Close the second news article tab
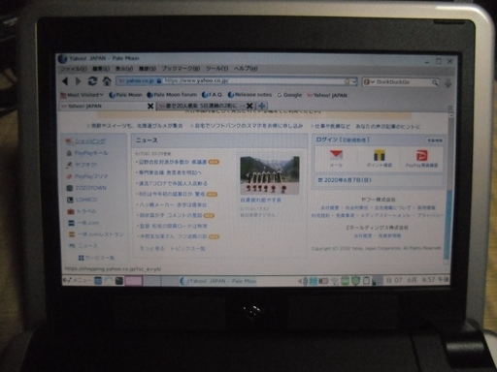This screenshot has height=372, width=497. point(249,106)
